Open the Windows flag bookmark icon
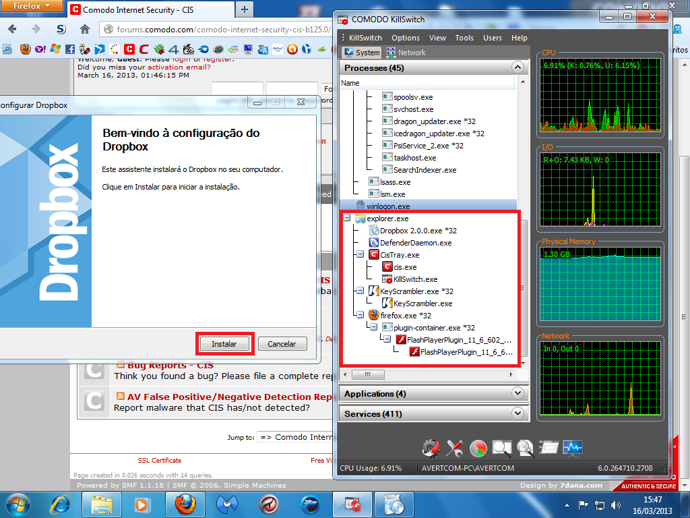 (x=55, y=49)
